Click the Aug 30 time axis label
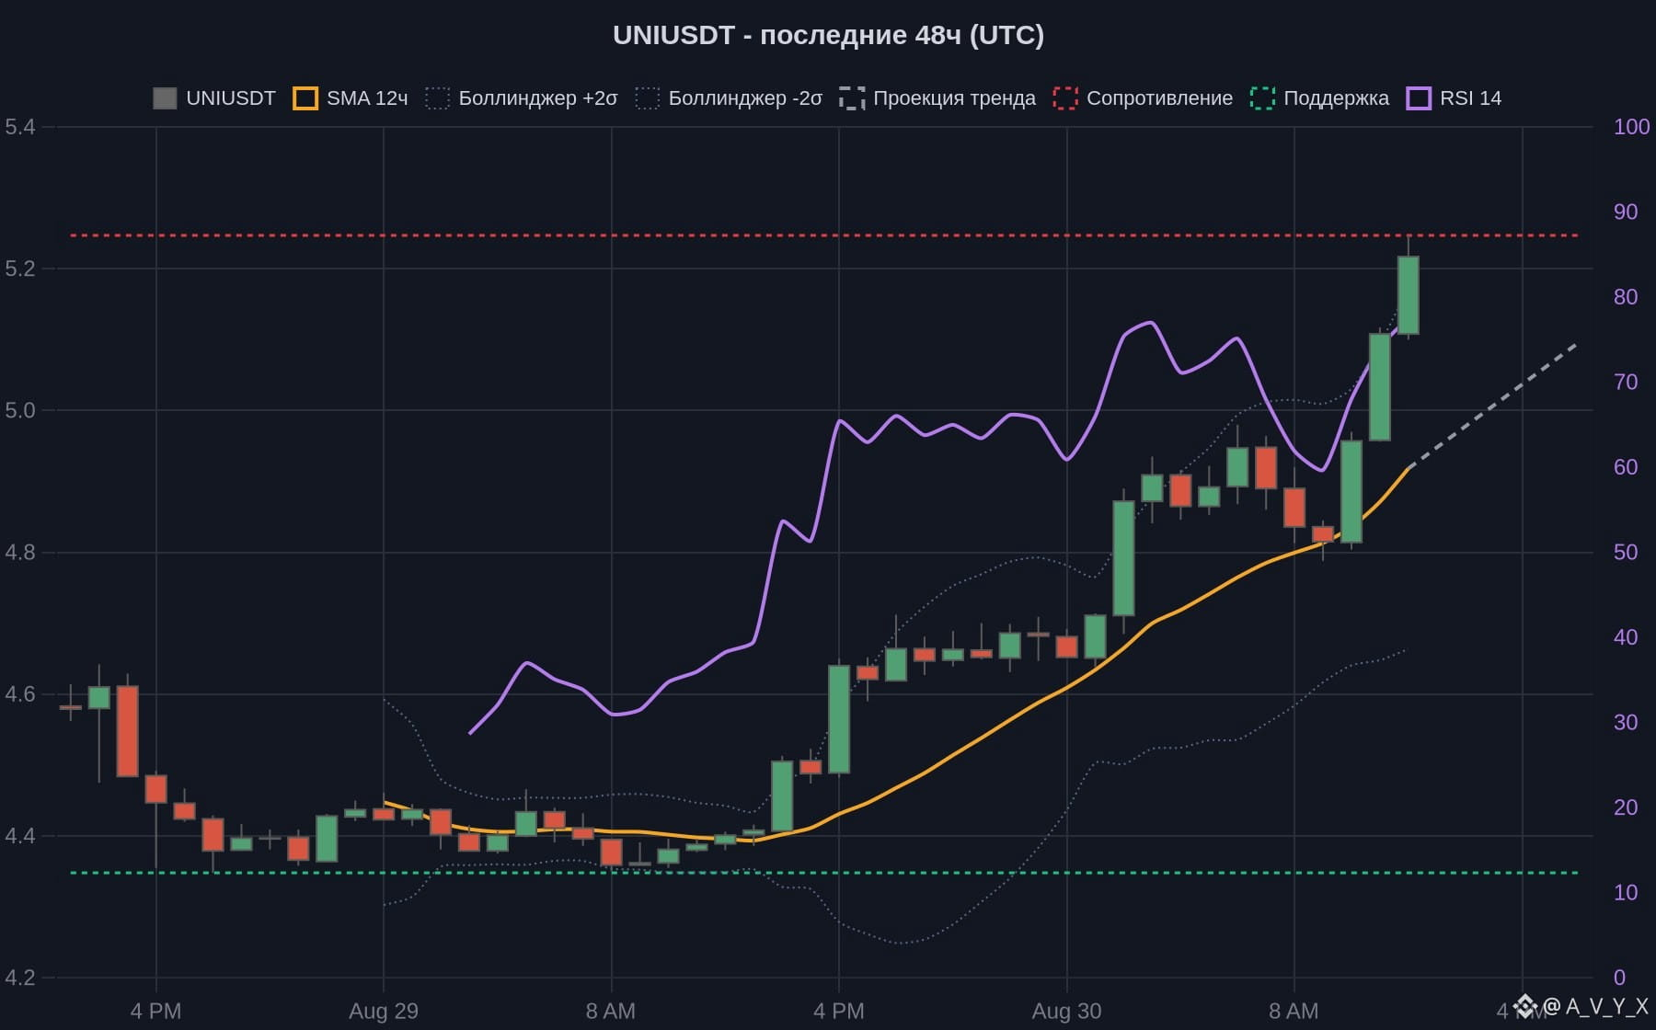 click(x=1066, y=1012)
